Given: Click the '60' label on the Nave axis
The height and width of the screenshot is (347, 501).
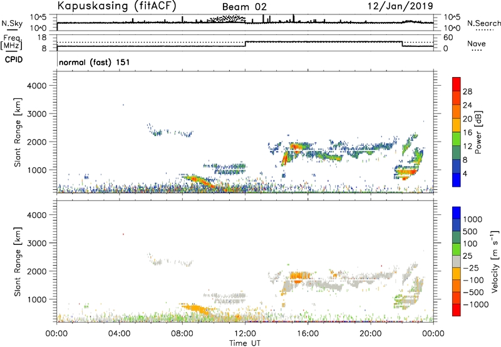Looking at the screenshot, I should pos(448,38).
